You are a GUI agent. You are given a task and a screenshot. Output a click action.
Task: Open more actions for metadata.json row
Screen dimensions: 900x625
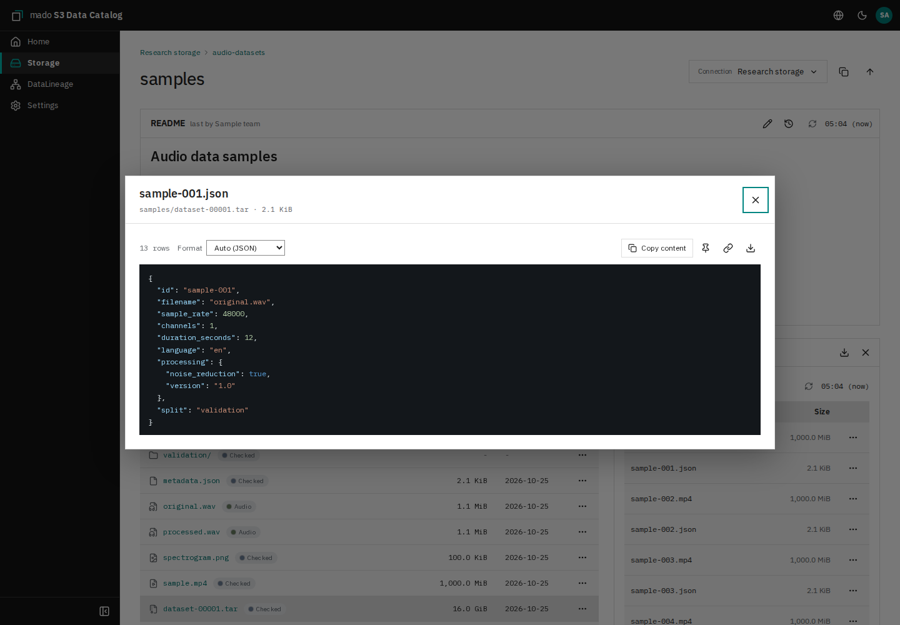tap(582, 481)
